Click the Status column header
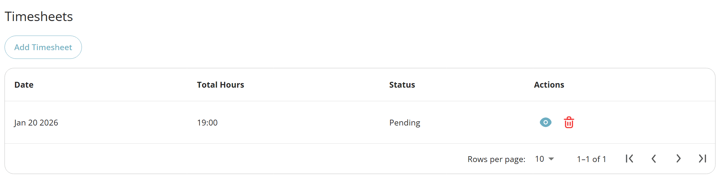This screenshot has width=721, height=185. click(402, 85)
